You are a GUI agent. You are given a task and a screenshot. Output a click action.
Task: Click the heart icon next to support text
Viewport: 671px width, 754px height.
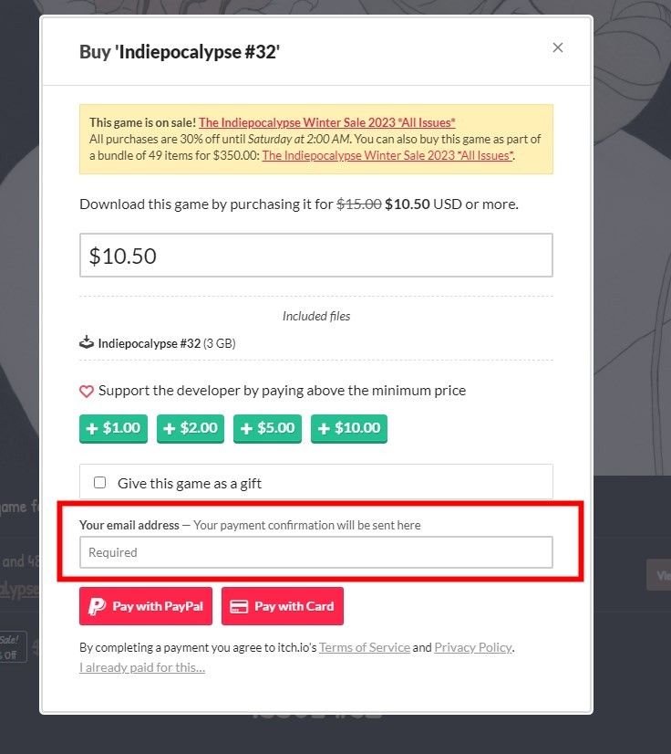tap(87, 390)
